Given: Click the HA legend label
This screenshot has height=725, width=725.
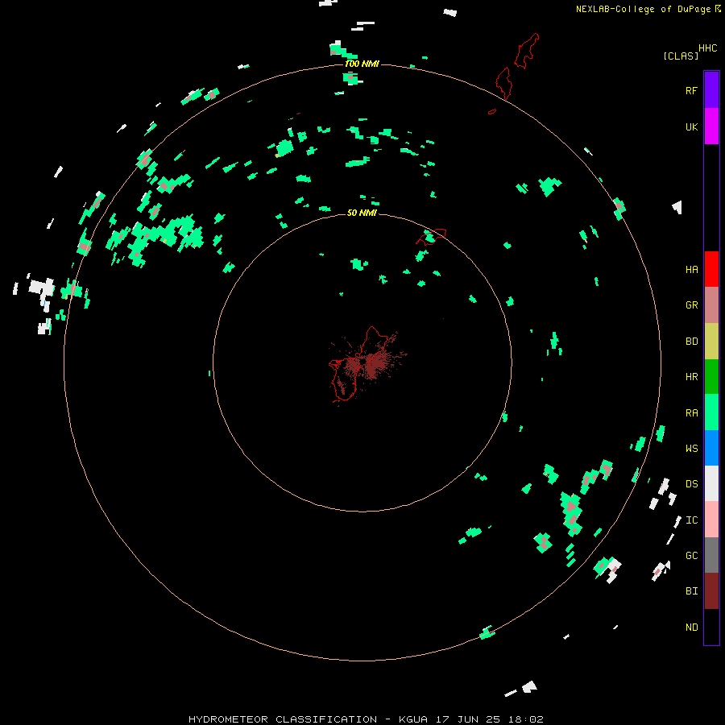Looking at the screenshot, I should [x=691, y=269].
